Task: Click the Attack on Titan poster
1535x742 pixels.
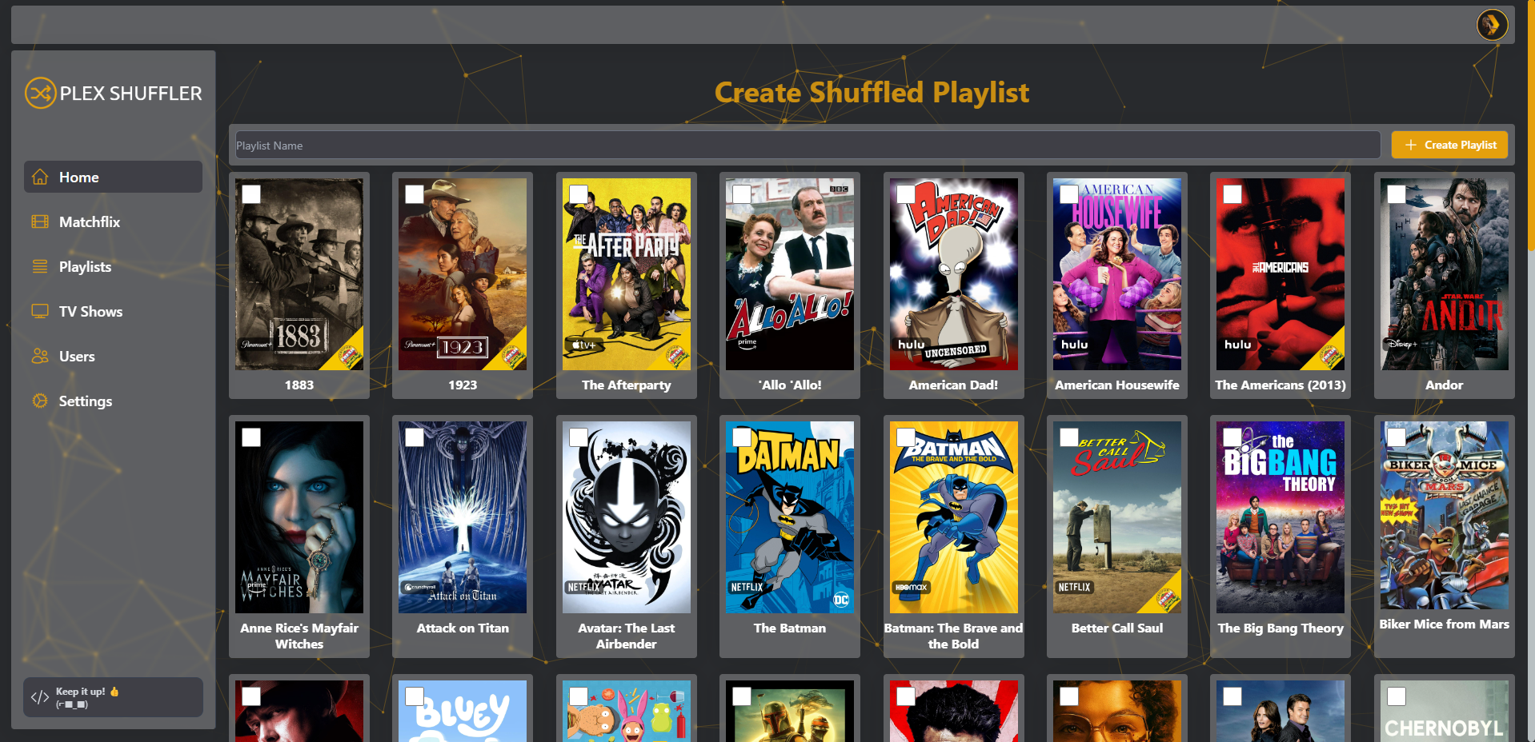Action: 463,517
